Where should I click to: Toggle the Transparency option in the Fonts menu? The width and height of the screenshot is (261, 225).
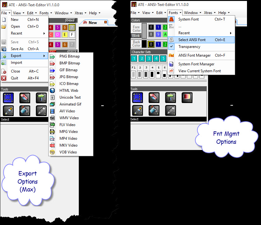click(190, 47)
